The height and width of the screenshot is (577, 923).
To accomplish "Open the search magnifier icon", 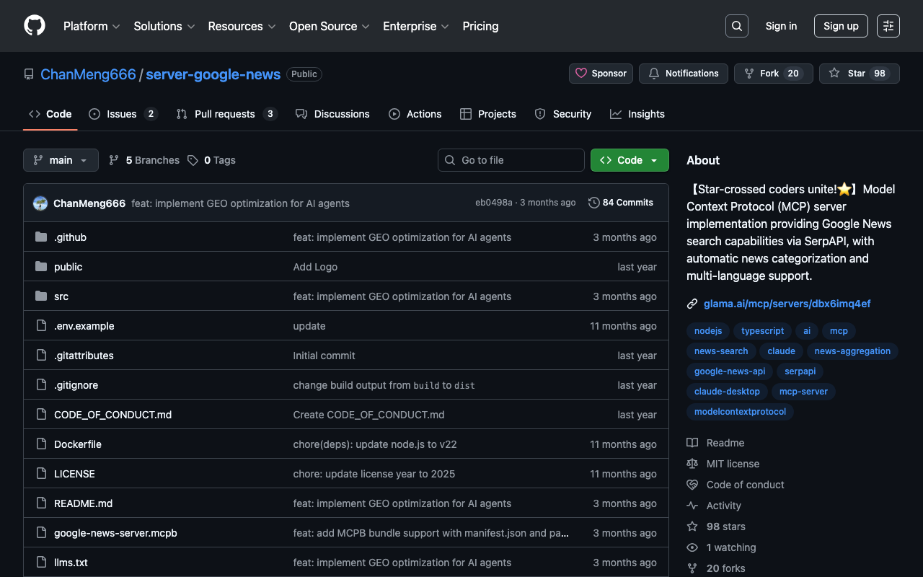I will click(736, 26).
